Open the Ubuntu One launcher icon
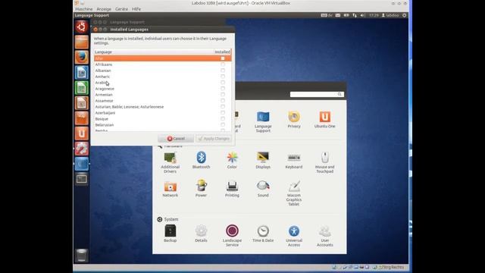The image size is (485, 273). [81, 133]
